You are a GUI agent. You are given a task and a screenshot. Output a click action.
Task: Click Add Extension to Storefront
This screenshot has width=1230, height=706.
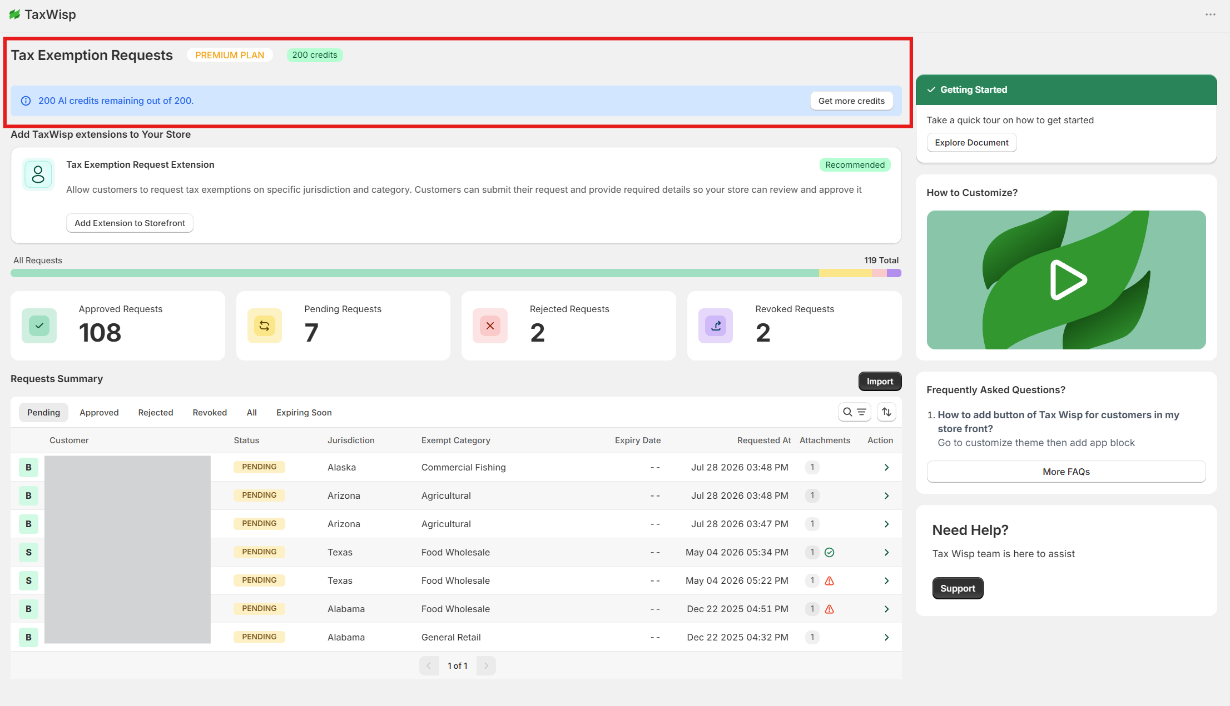130,223
